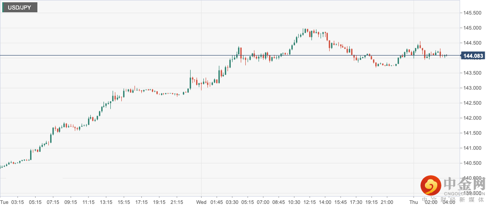This screenshot has height=208, width=492.
Task: Click the 141.000 price level label
Action: (471, 148)
